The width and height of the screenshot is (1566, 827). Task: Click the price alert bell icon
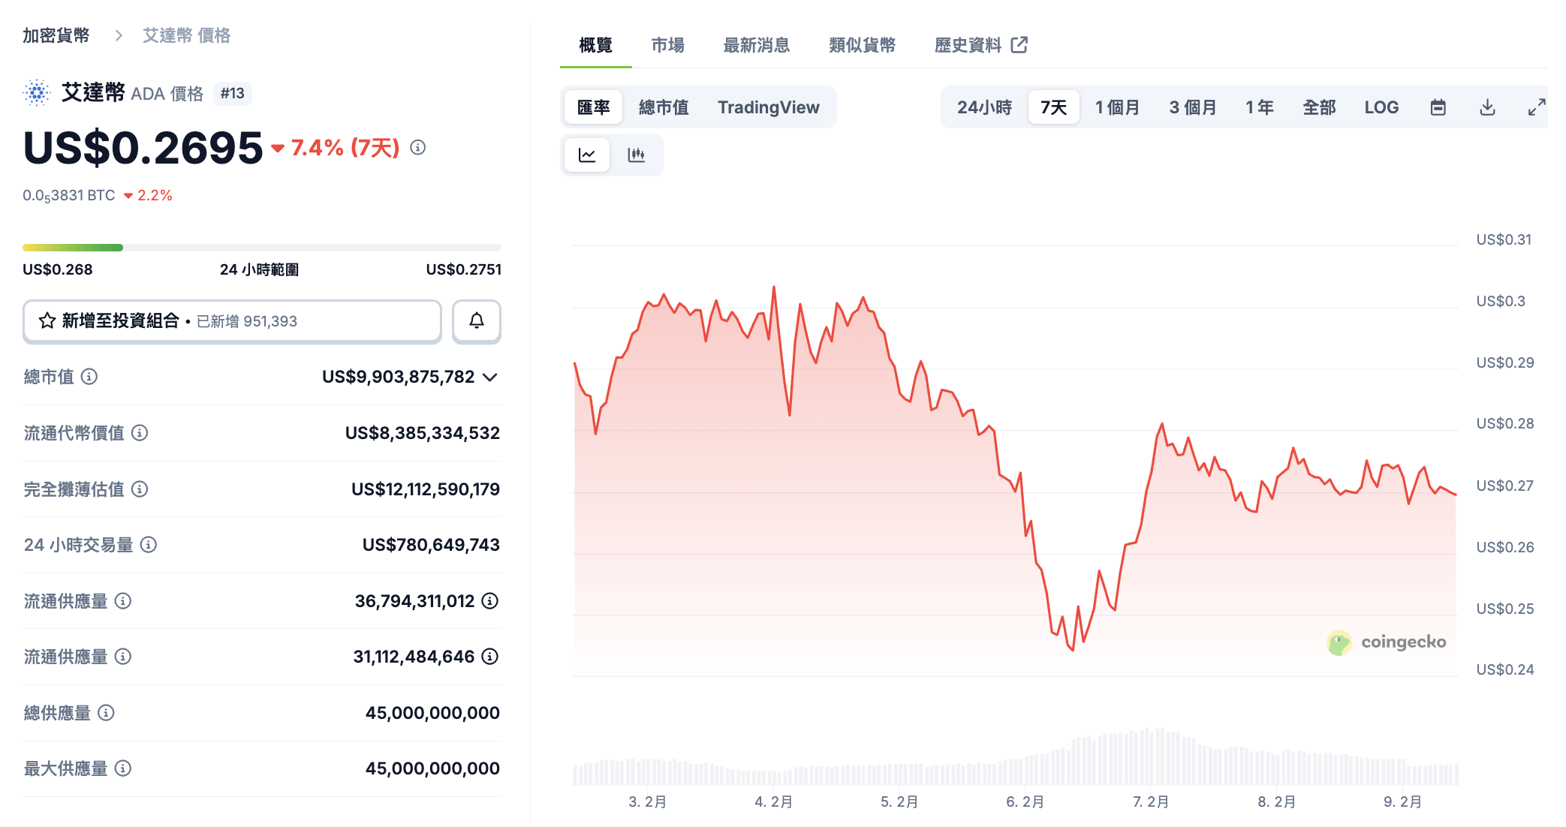[x=476, y=321]
